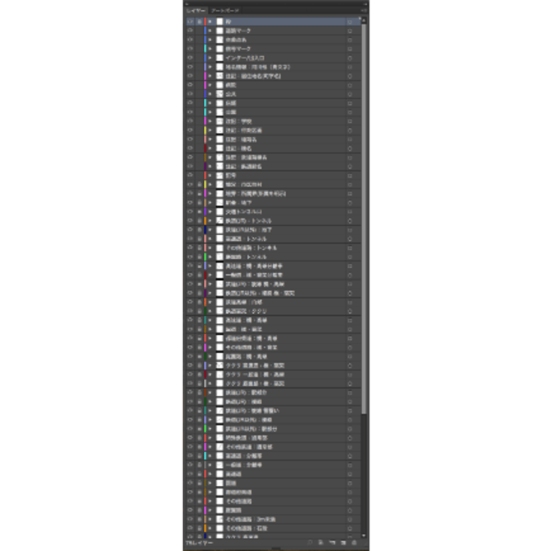Switch to the レイヤー tab

[196, 11]
